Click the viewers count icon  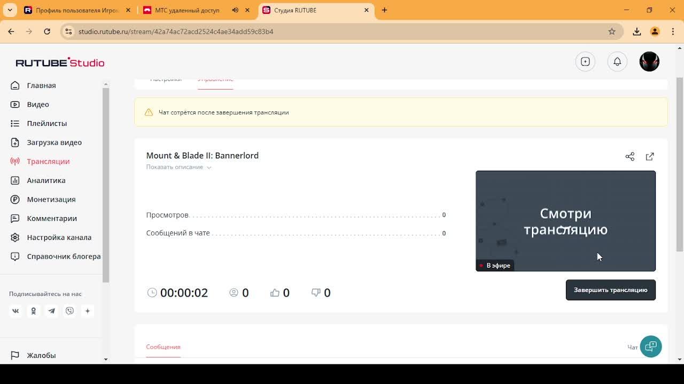tap(234, 292)
